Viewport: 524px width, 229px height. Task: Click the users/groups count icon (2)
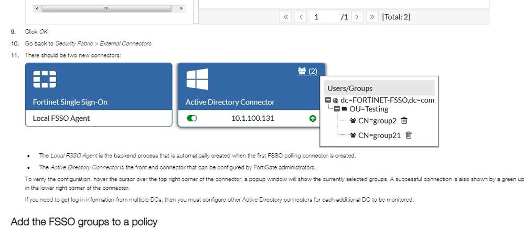tap(307, 71)
